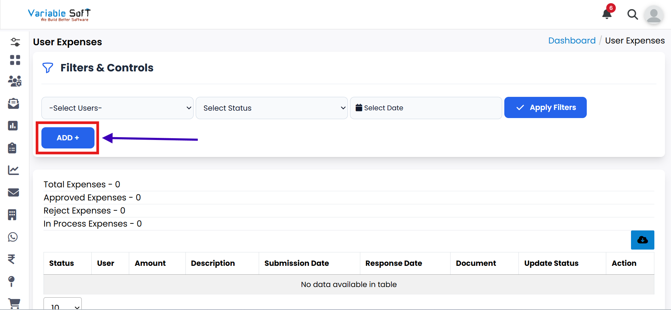Open the line chart sidebar icon
This screenshot has height=310, width=671.
[13, 170]
